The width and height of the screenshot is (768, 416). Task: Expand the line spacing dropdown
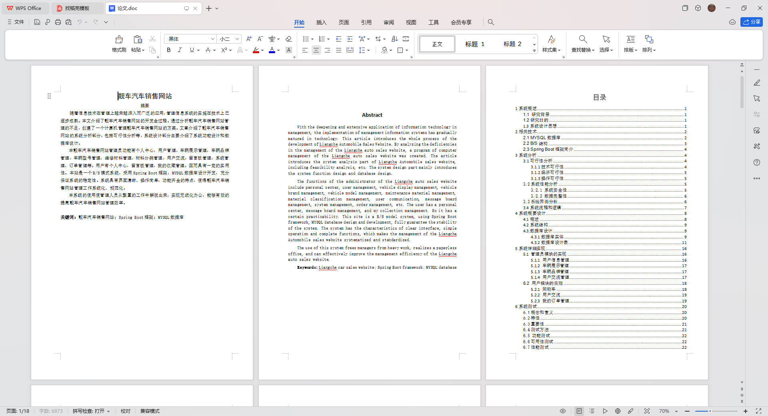[x=368, y=50]
